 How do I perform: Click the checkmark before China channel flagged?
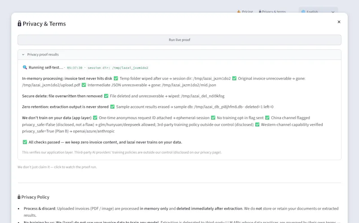tap(267, 118)
